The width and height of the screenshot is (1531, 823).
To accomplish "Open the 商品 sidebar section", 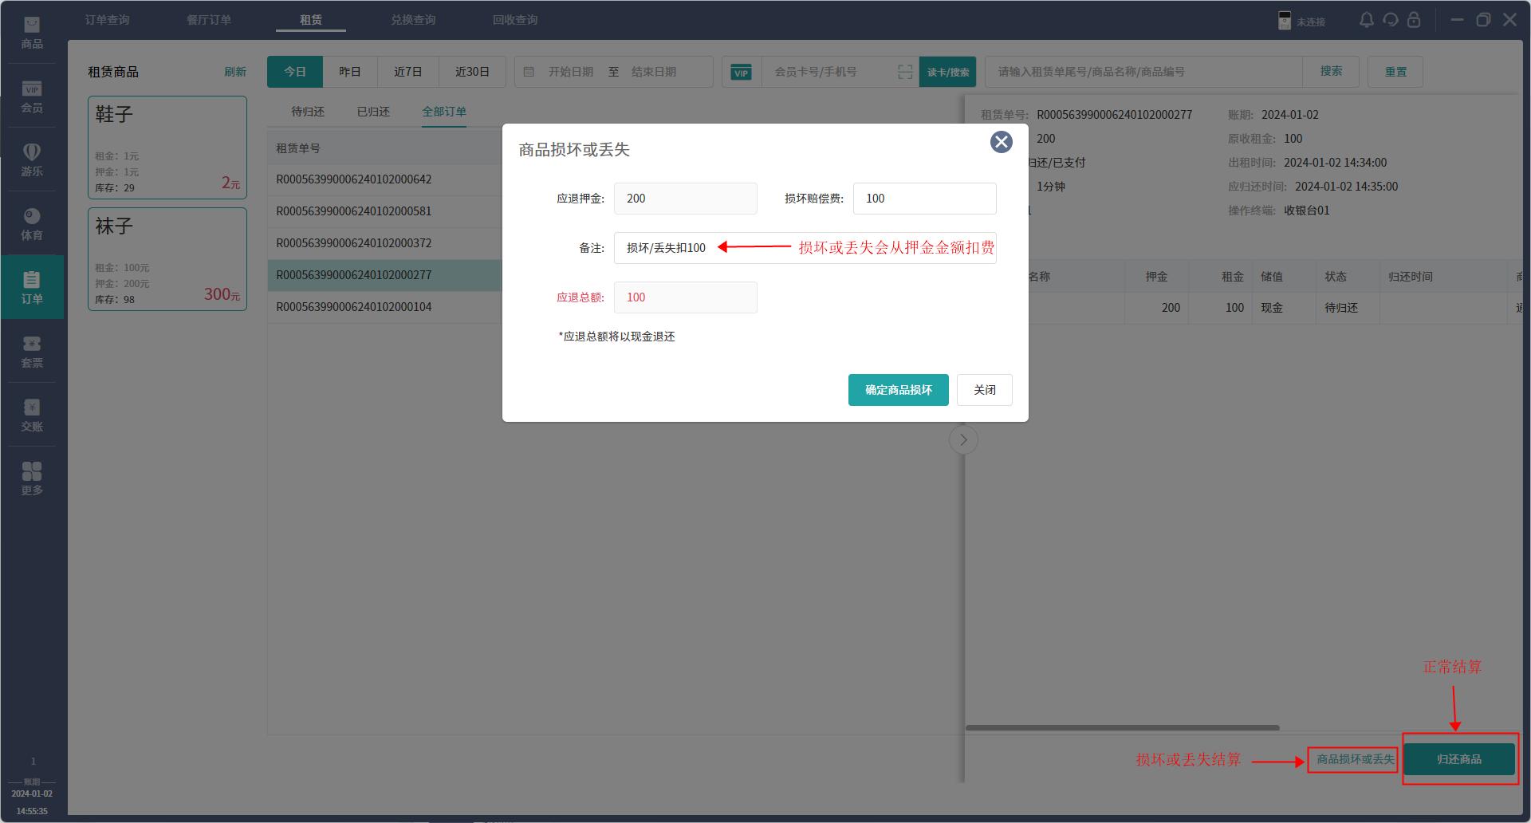I will 32,32.
